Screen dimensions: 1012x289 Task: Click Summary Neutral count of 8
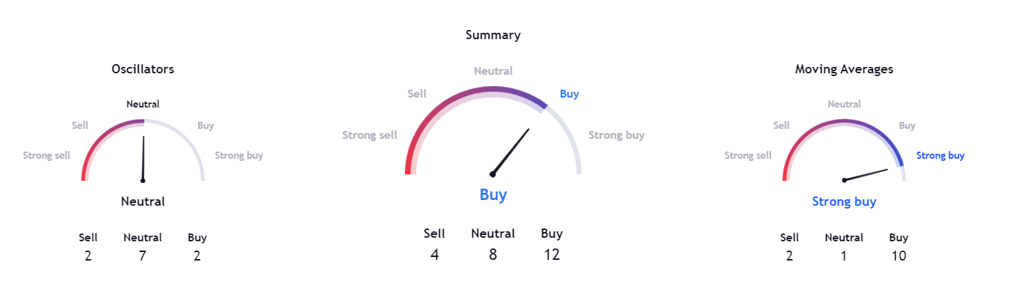tap(492, 254)
